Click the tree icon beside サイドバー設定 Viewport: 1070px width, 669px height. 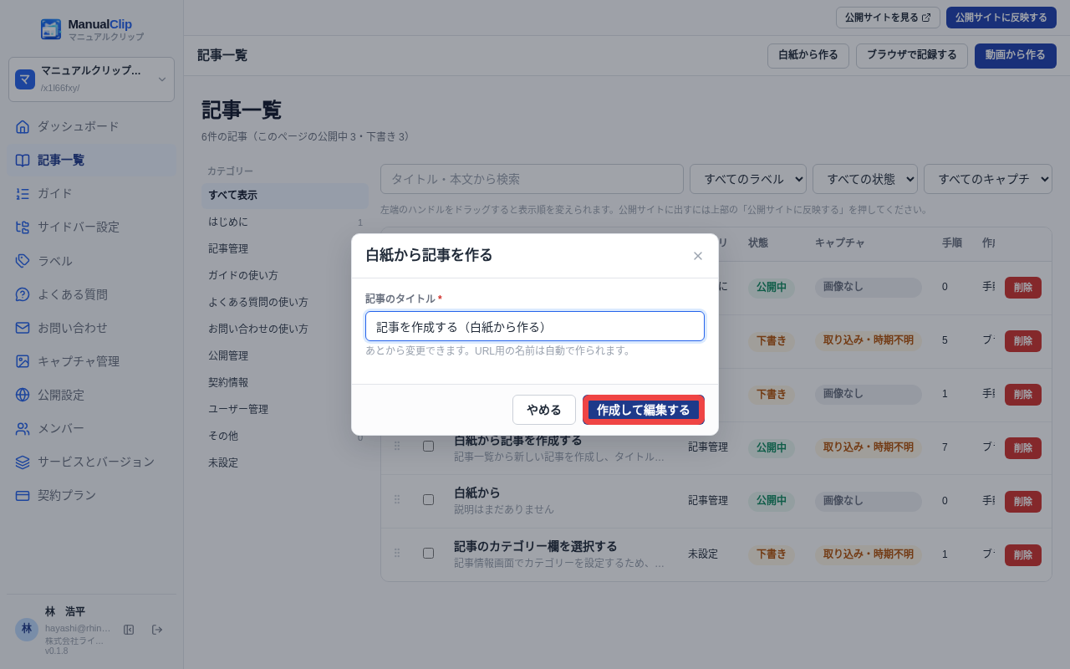point(23,227)
